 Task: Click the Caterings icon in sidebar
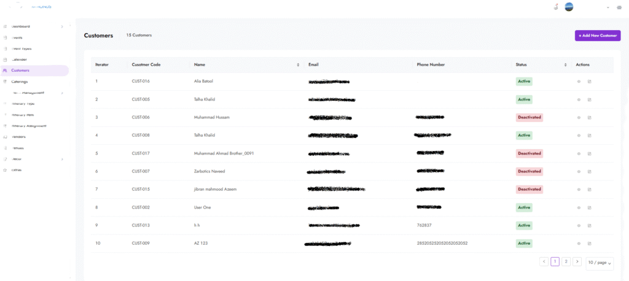click(x=6, y=82)
